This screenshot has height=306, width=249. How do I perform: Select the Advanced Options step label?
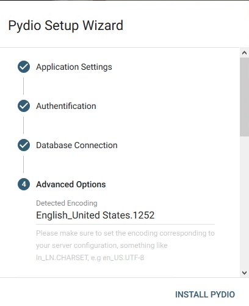71,184
